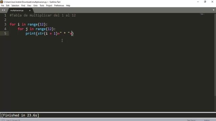The image size is (216, 121).
Task: Click the Sublime Text app icon in title bar
Action: [1, 2]
